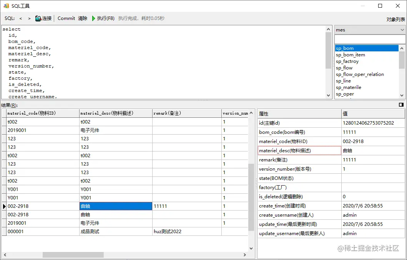Image resolution: width=407 pixels, height=260 pixels.
Task: Click the results horizontal scrollbar thumb
Action: [x=73, y=255]
